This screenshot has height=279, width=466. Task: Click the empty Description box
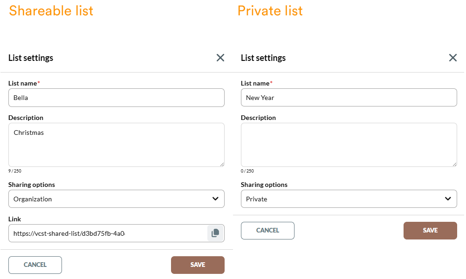click(x=349, y=145)
